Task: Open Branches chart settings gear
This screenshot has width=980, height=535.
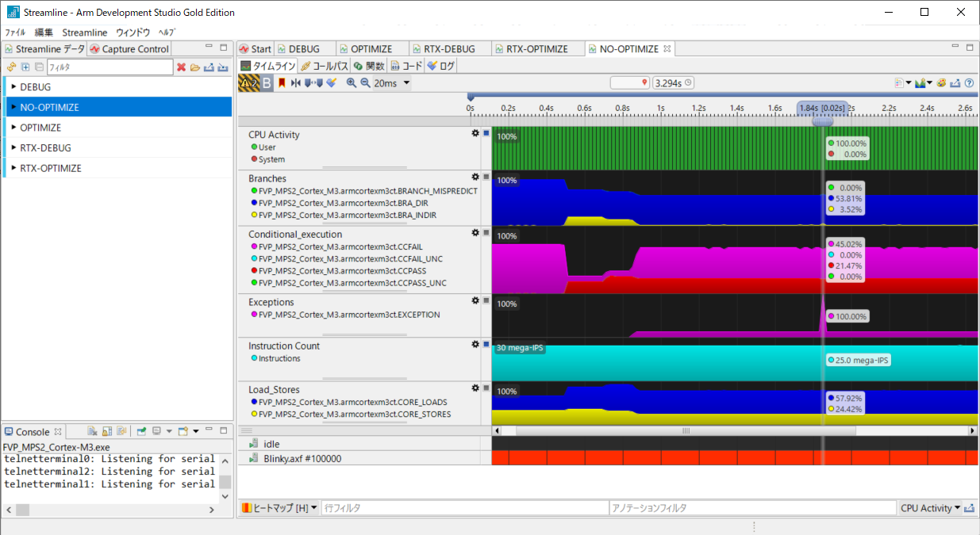Action: click(x=475, y=177)
